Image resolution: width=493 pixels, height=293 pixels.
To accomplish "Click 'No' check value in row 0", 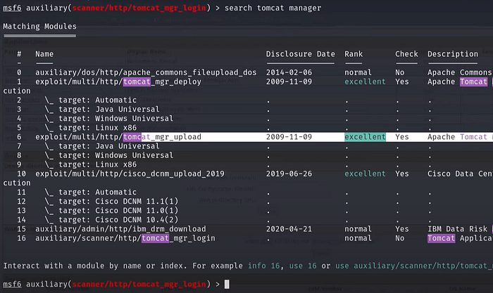I will [x=399, y=72].
